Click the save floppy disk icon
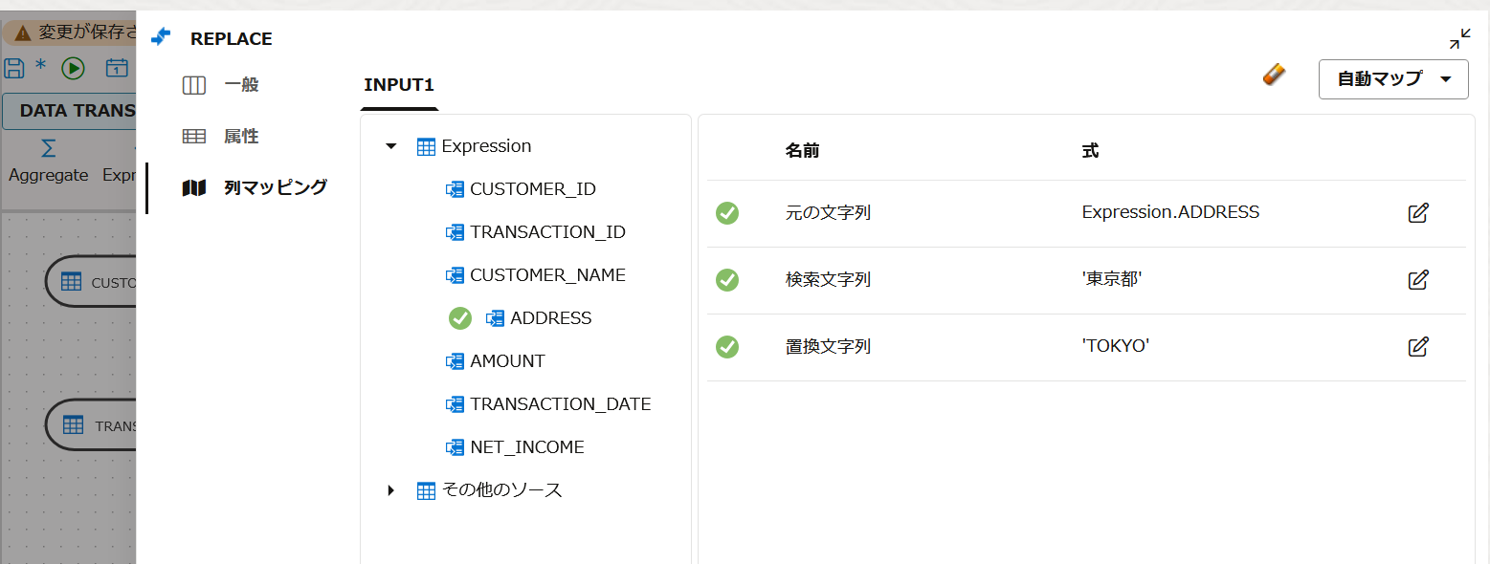The width and height of the screenshot is (1490, 564). [x=13, y=68]
